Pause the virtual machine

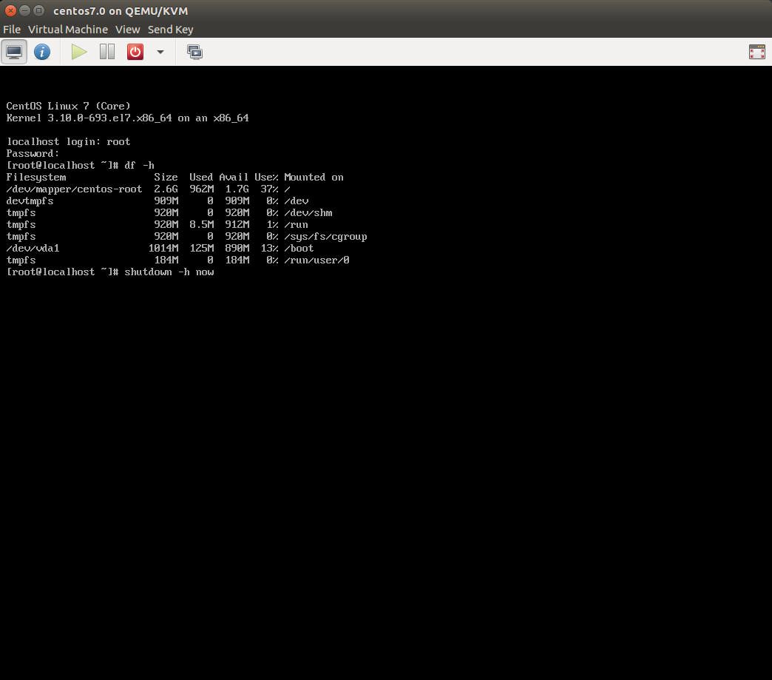(x=107, y=52)
